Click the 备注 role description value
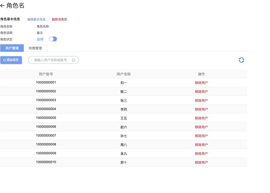 coord(40,33)
